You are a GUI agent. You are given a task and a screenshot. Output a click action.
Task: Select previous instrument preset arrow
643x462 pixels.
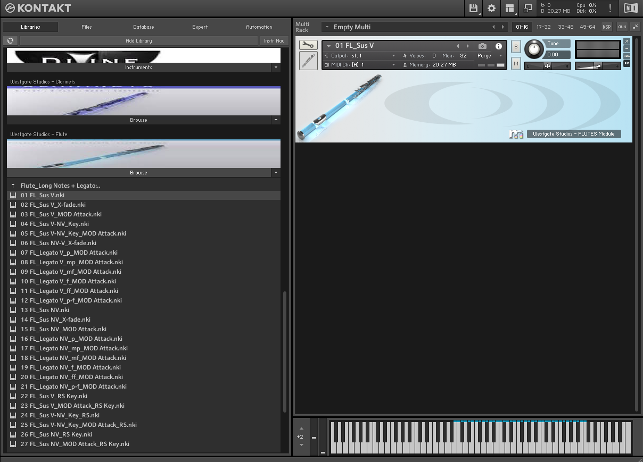(x=457, y=46)
